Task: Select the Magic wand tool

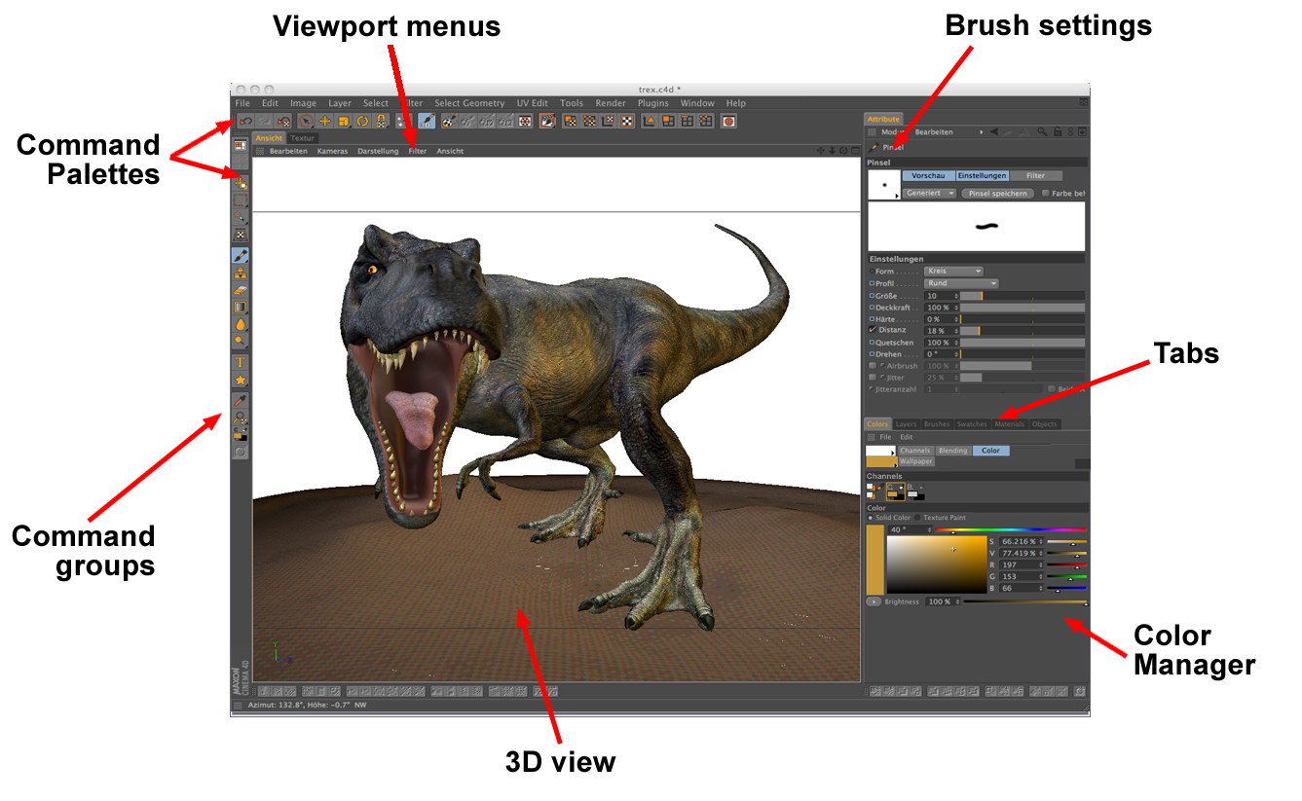Action: pyautogui.click(x=241, y=218)
